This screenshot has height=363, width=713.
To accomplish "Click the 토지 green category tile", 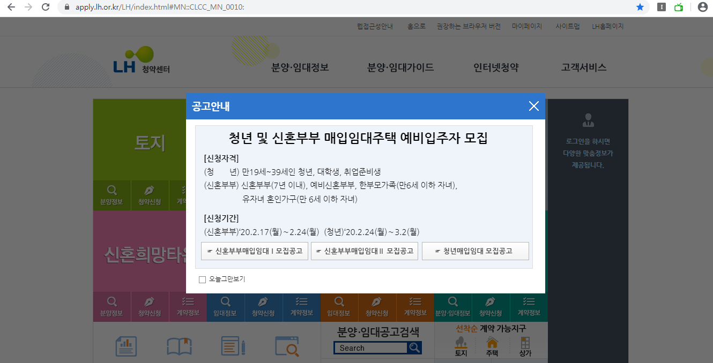I will (x=139, y=140).
